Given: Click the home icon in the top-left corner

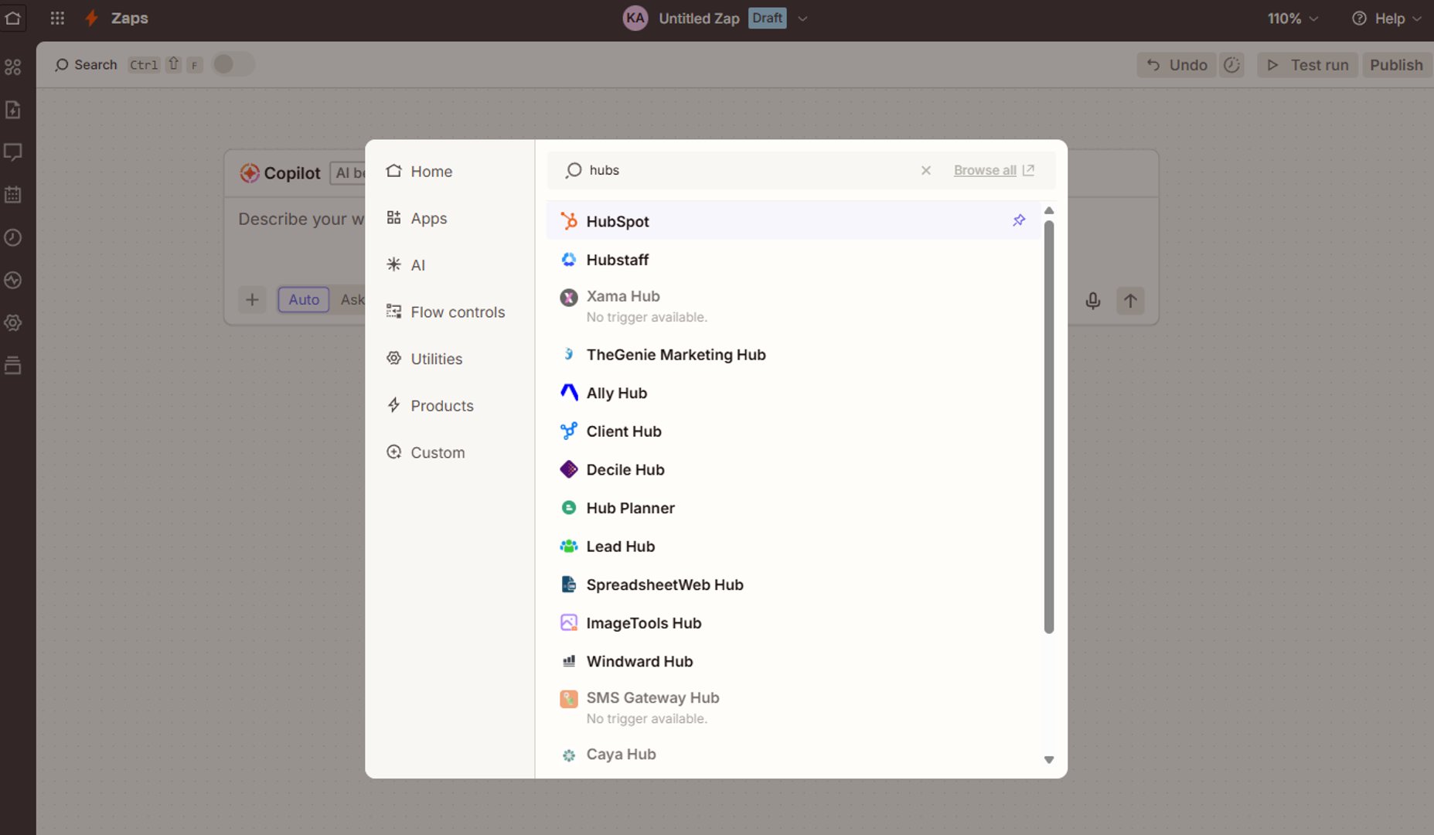Looking at the screenshot, I should pyautogui.click(x=12, y=18).
